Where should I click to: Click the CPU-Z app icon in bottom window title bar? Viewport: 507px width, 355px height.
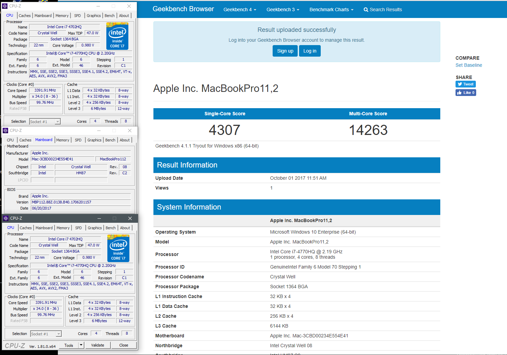click(x=6, y=218)
